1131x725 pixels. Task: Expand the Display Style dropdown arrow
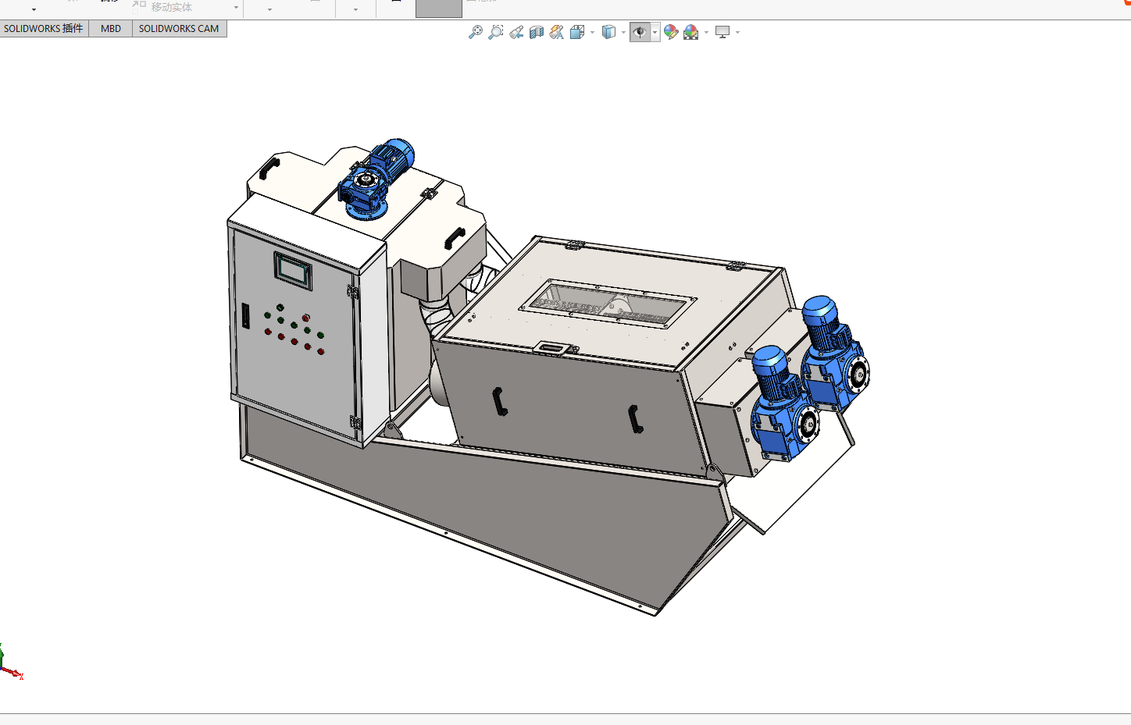(623, 33)
